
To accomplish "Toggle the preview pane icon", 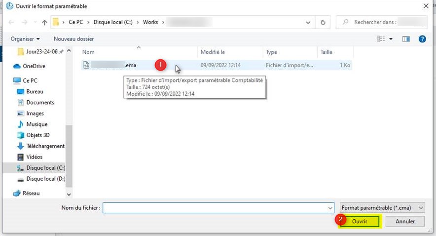I will click(x=406, y=39).
